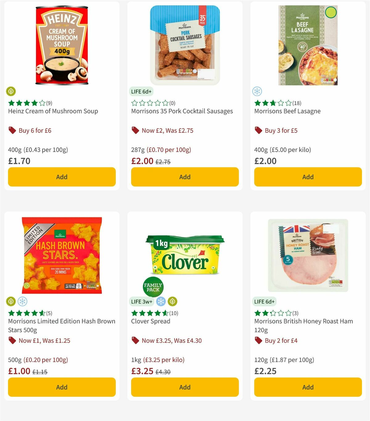Open the Heinz Cream of Mushroom Soup product page
370x421 pixels.
point(53,111)
